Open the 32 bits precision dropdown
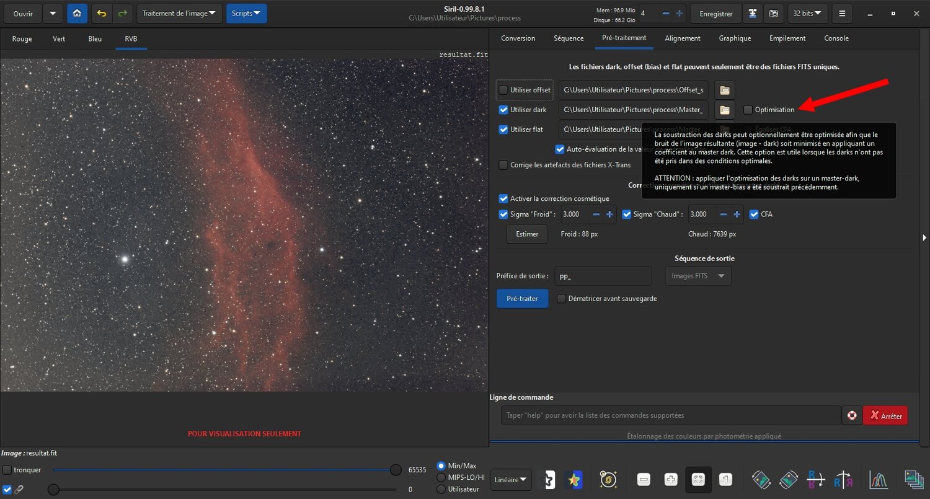The image size is (930, 499). 807,13
